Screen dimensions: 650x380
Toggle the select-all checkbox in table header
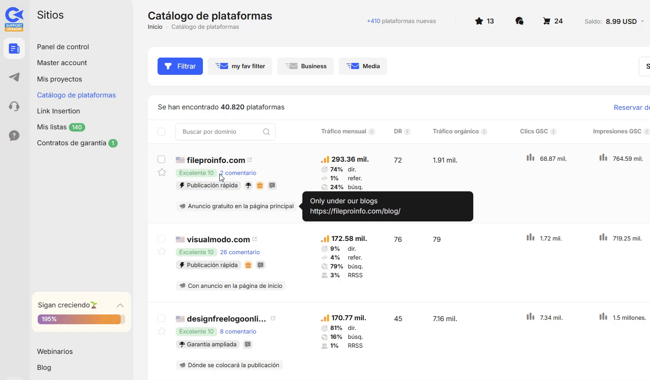point(162,132)
